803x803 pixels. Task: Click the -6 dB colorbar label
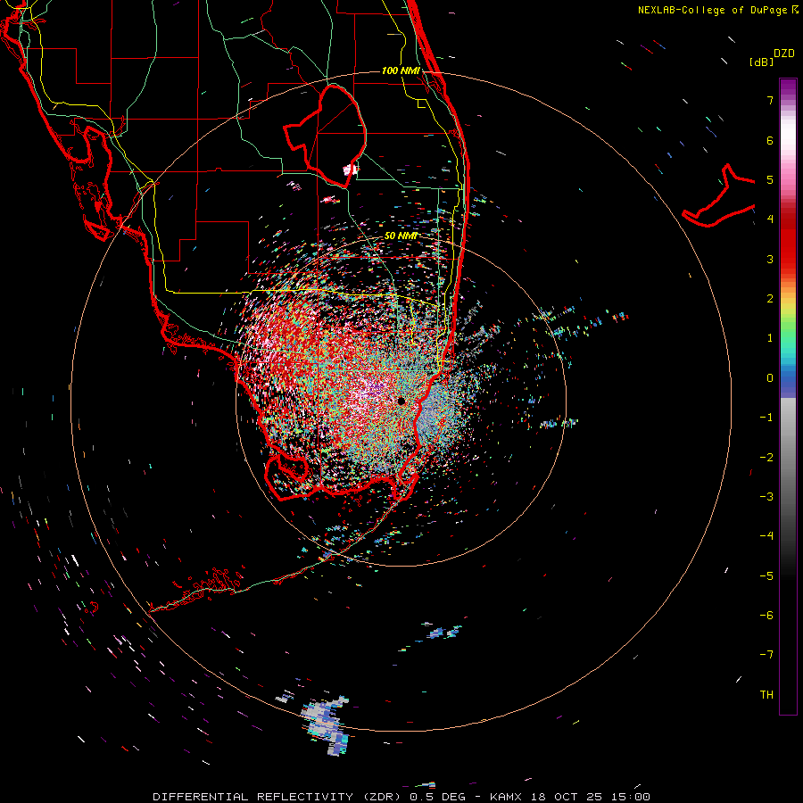tap(766, 616)
